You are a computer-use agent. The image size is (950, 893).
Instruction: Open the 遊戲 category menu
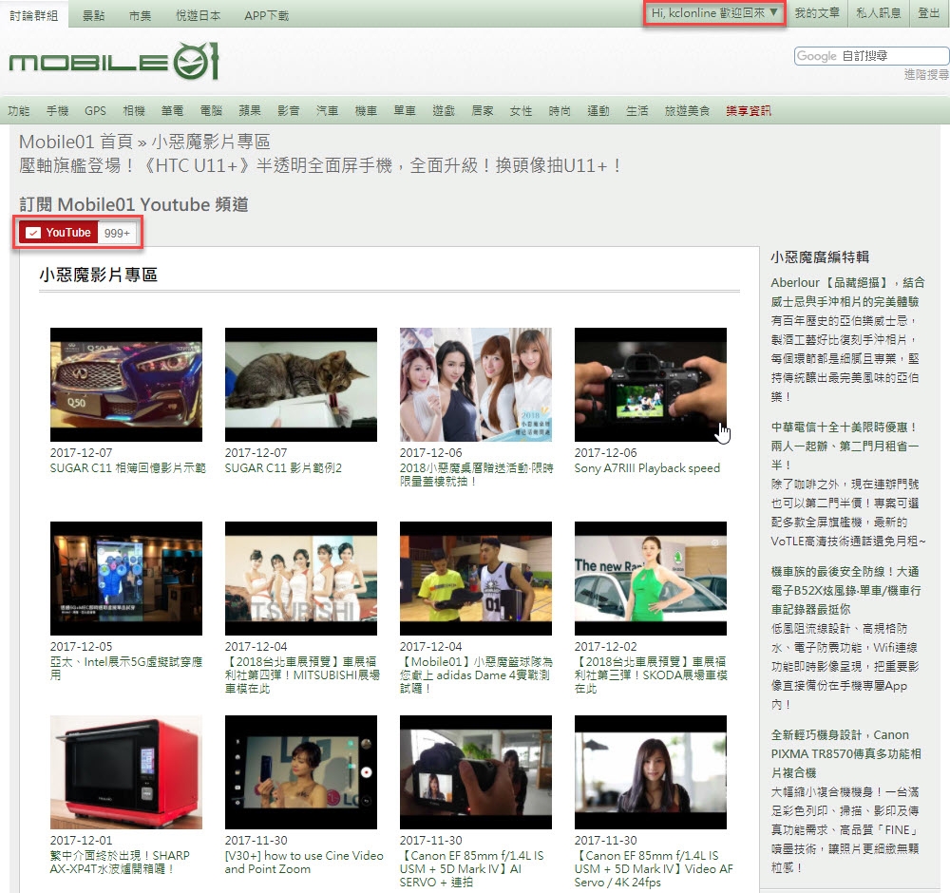tap(444, 111)
